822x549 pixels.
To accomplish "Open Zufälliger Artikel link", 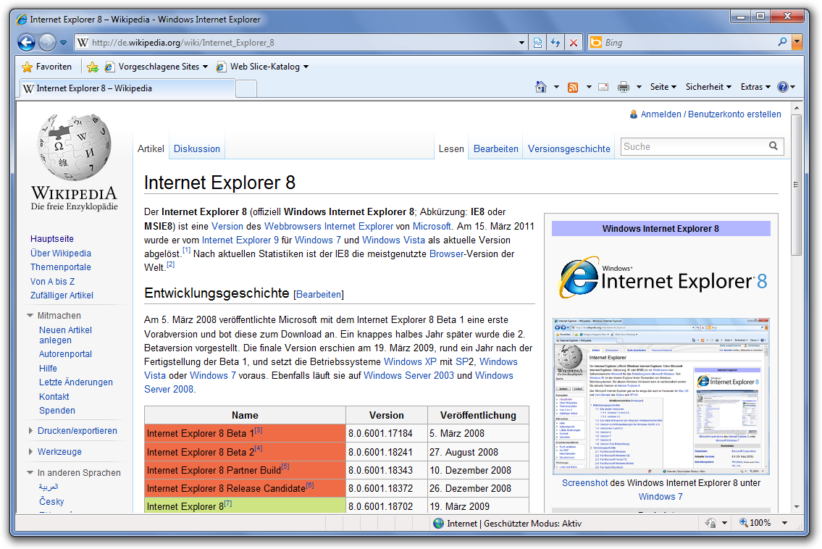I will (x=62, y=296).
